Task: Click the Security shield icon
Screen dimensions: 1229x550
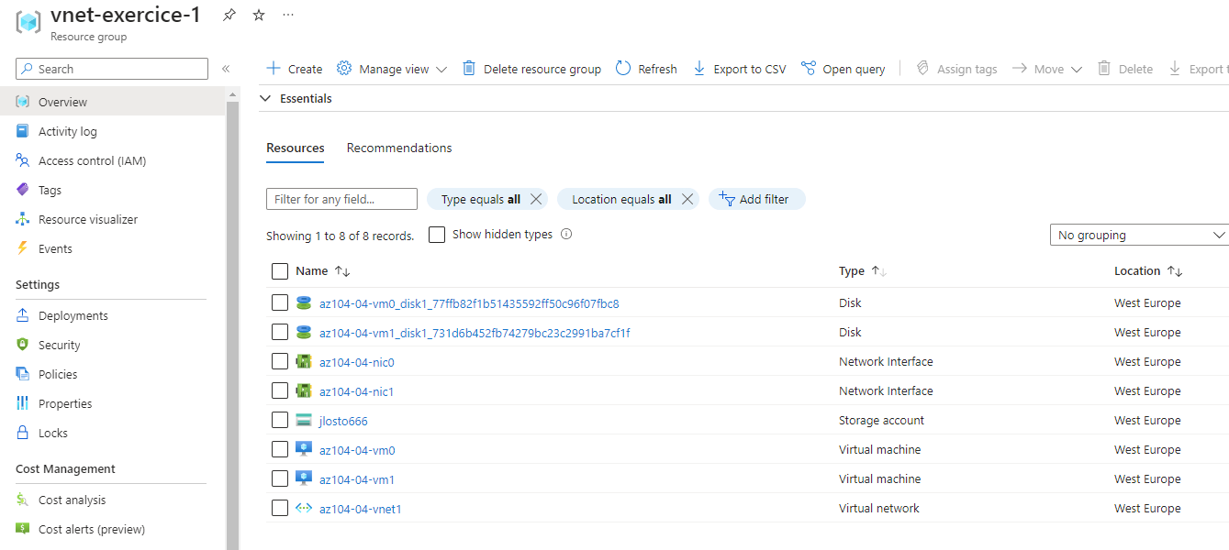Action: tap(23, 345)
